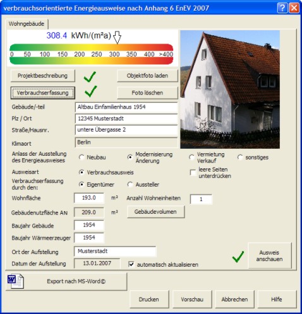Select Vermietung Verkauf radio option

[x=191, y=157]
